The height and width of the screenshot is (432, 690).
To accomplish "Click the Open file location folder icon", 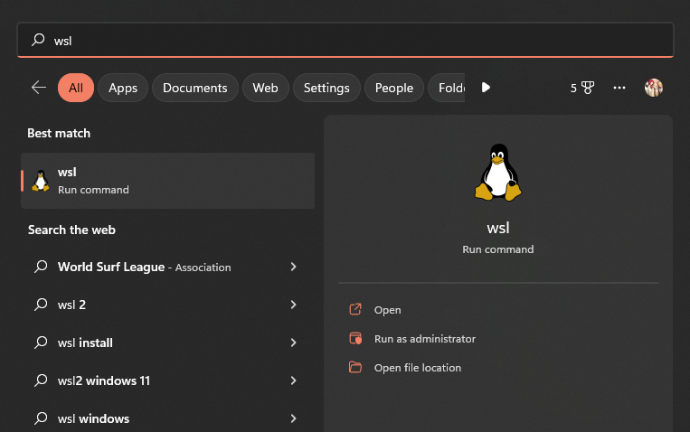I will (x=355, y=367).
